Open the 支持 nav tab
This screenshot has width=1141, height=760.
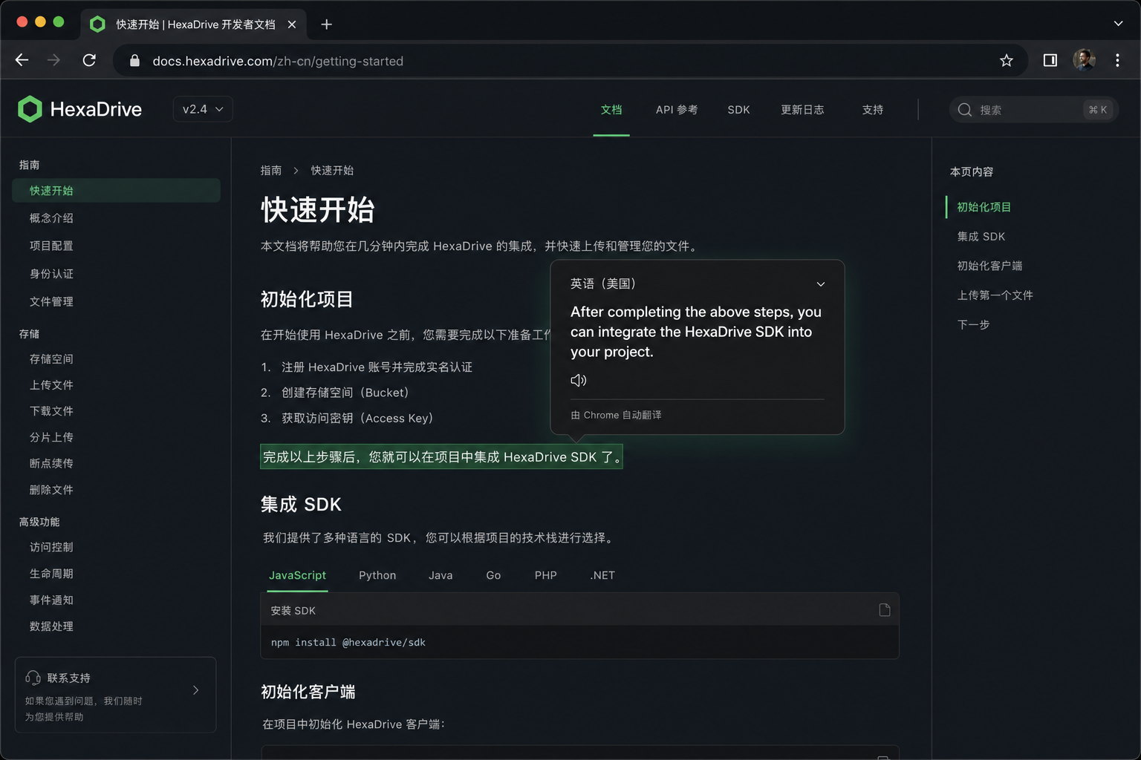coord(873,110)
